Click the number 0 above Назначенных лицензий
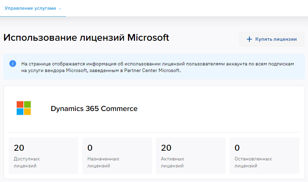 (90, 148)
